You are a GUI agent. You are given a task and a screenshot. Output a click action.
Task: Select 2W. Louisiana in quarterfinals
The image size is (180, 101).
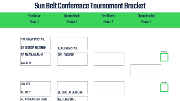pos(66,55)
